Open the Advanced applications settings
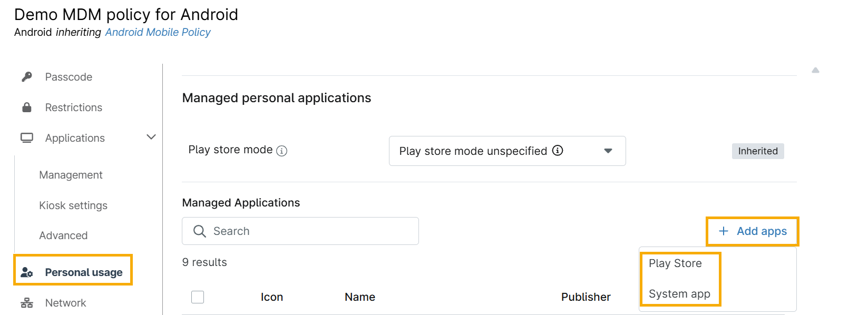Screen dimensions: 868x315 point(63,235)
